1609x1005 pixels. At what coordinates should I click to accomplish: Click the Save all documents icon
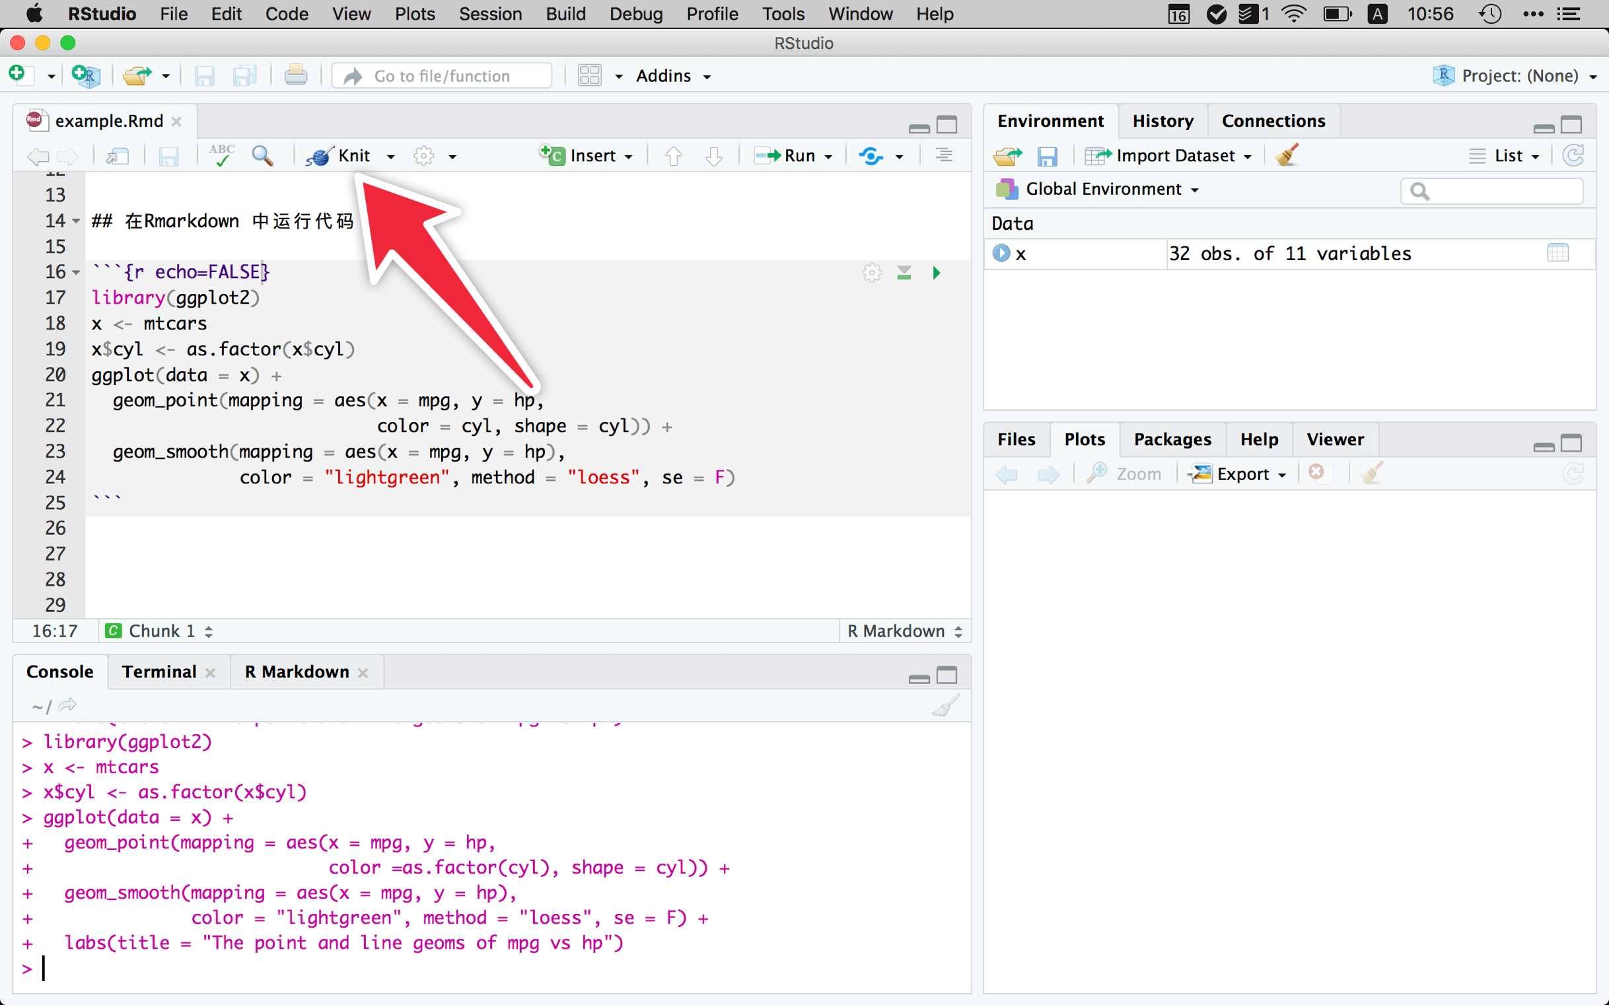click(x=244, y=76)
